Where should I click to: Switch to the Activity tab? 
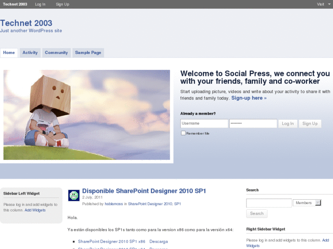(x=30, y=53)
